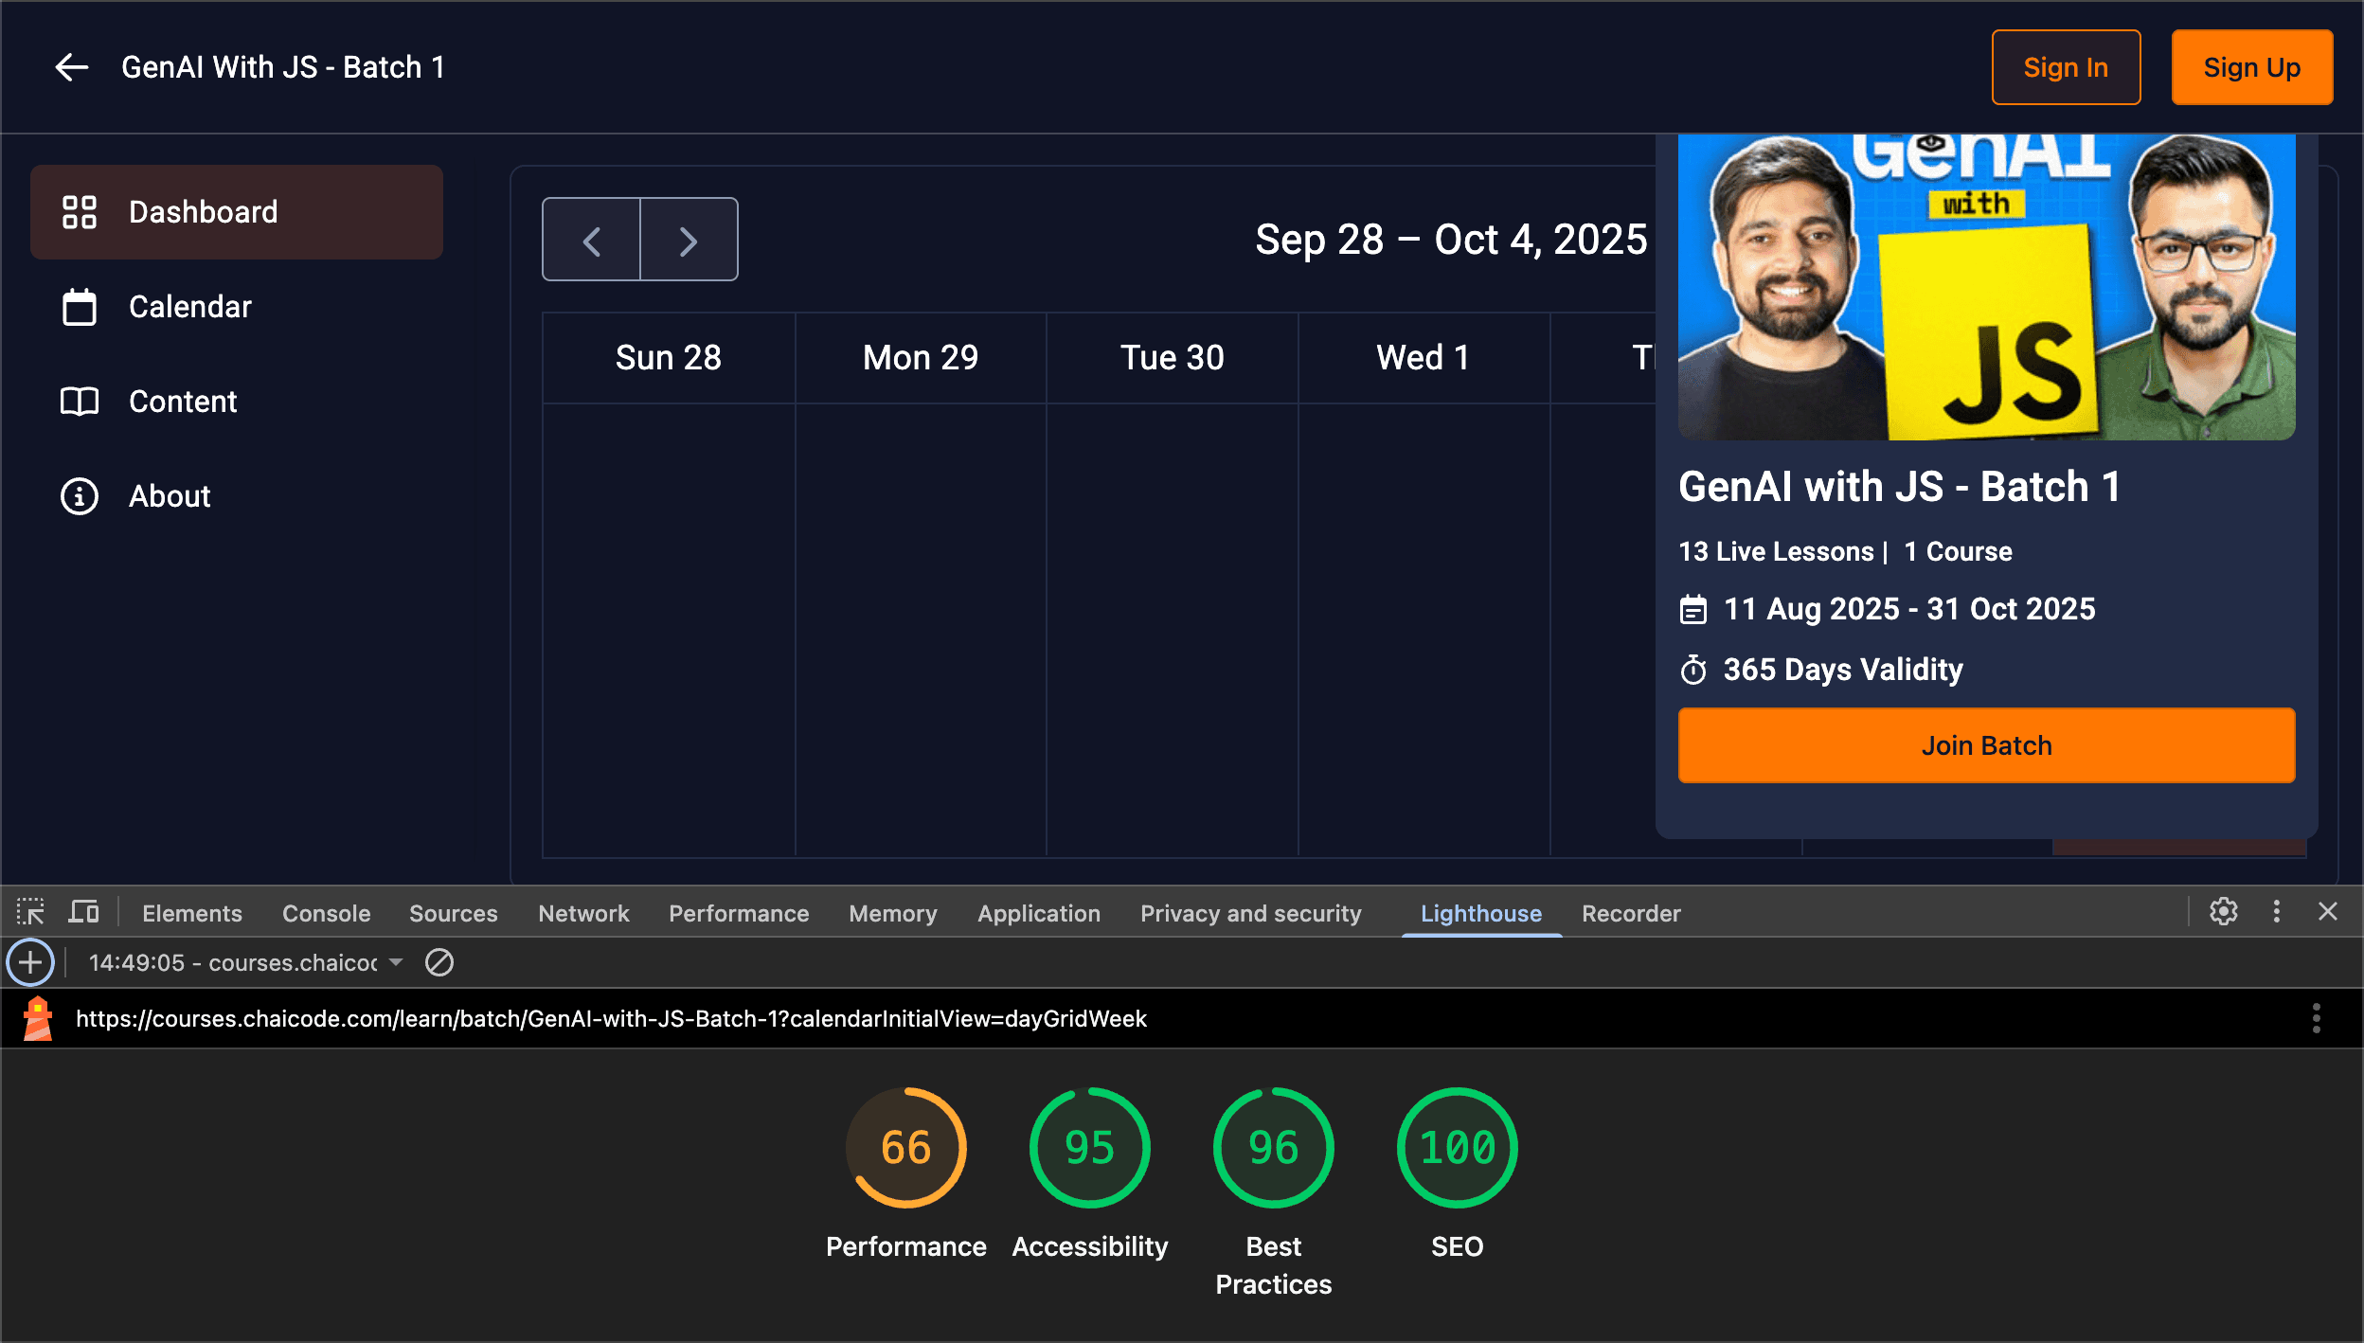This screenshot has height=1343, width=2364.
Task: Toggle the device toolbar in DevTools
Action: tap(83, 911)
